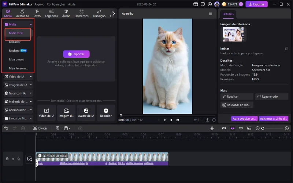
Task: Enter fullscreen preview mode
Action: pos(214,120)
